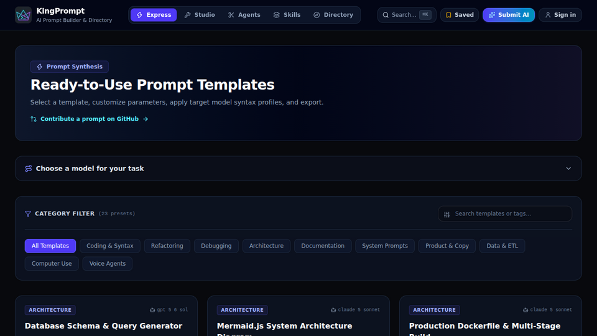This screenshot has height=336, width=597.
Task: Click the chevron on model chooser panel
Action: (x=568, y=169)
